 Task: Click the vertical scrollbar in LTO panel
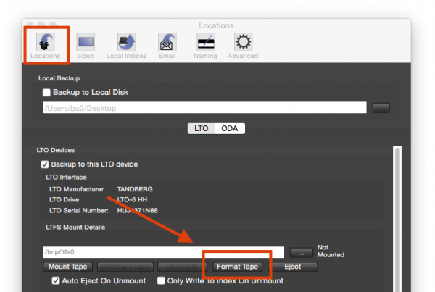tap(397, 217)
